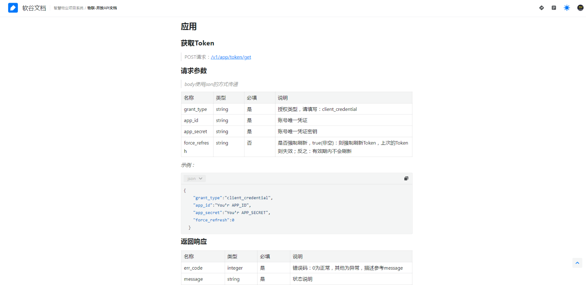
Task: Click the share arrow diamond icon
Action: pyautogui.click(x=541, y=8)
